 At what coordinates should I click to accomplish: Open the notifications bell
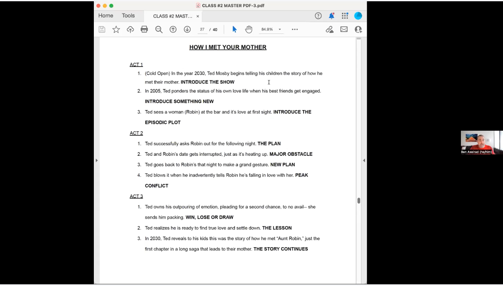click(332, 16)
